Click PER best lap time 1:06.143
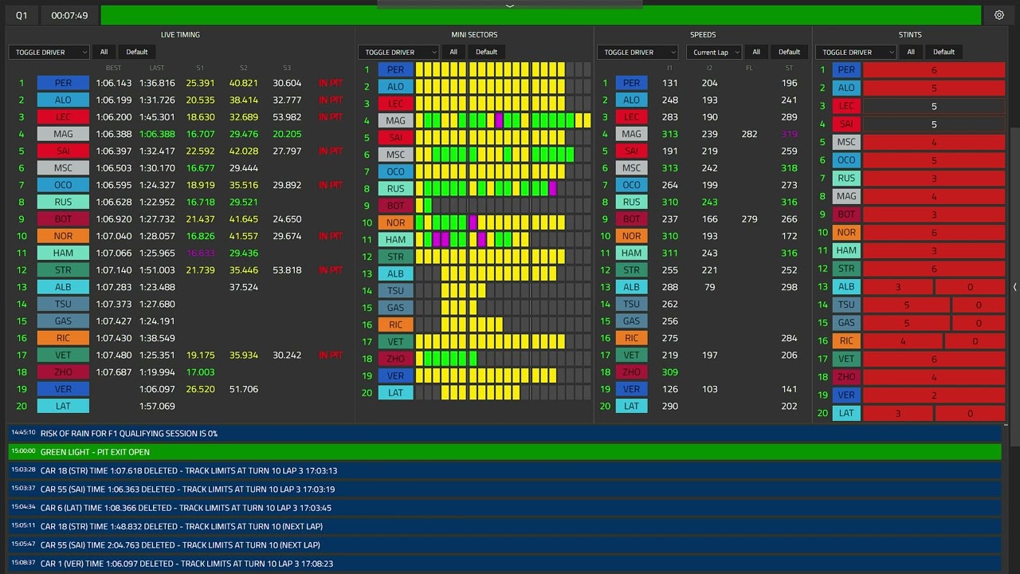 114,83
